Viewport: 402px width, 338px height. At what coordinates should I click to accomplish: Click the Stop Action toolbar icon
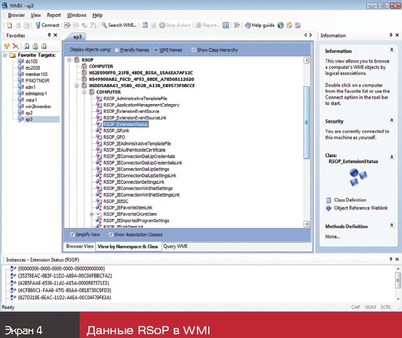pyautogui.click(x=174, y=25)
